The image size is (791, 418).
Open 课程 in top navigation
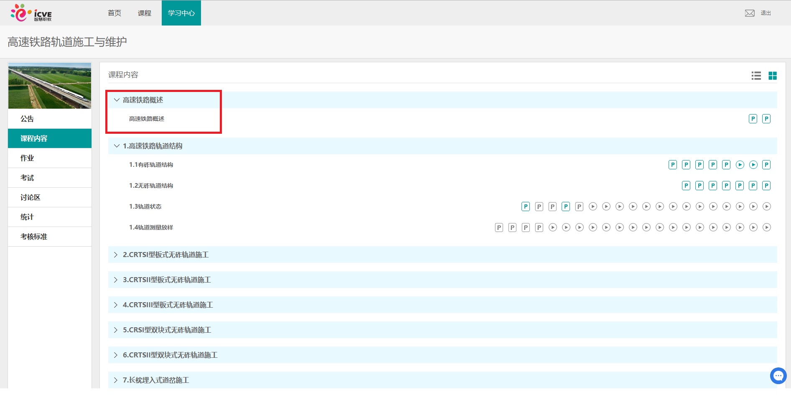coord(145,13)
